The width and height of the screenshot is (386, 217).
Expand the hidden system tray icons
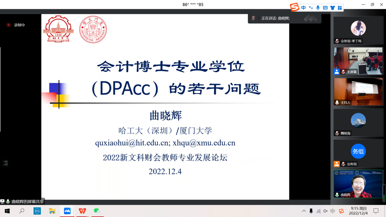304,211
